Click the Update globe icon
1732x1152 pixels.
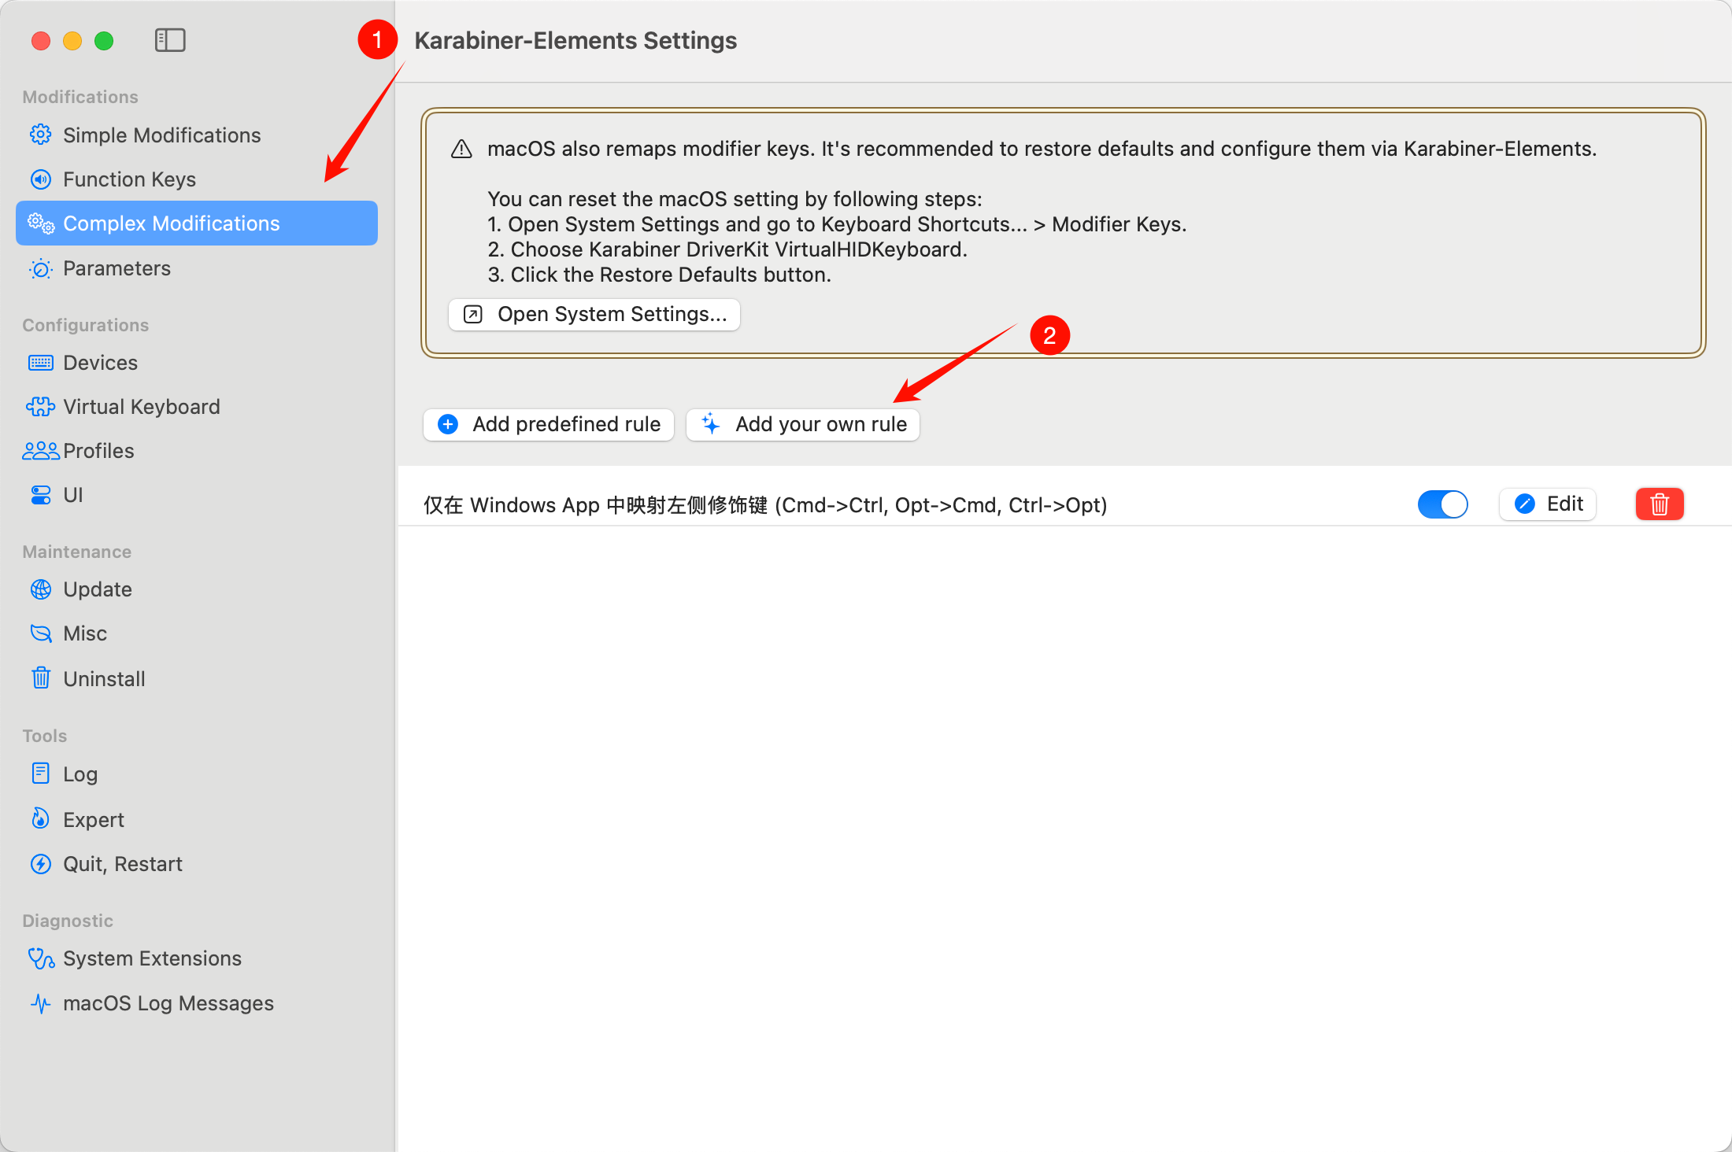tap(41, 589)
